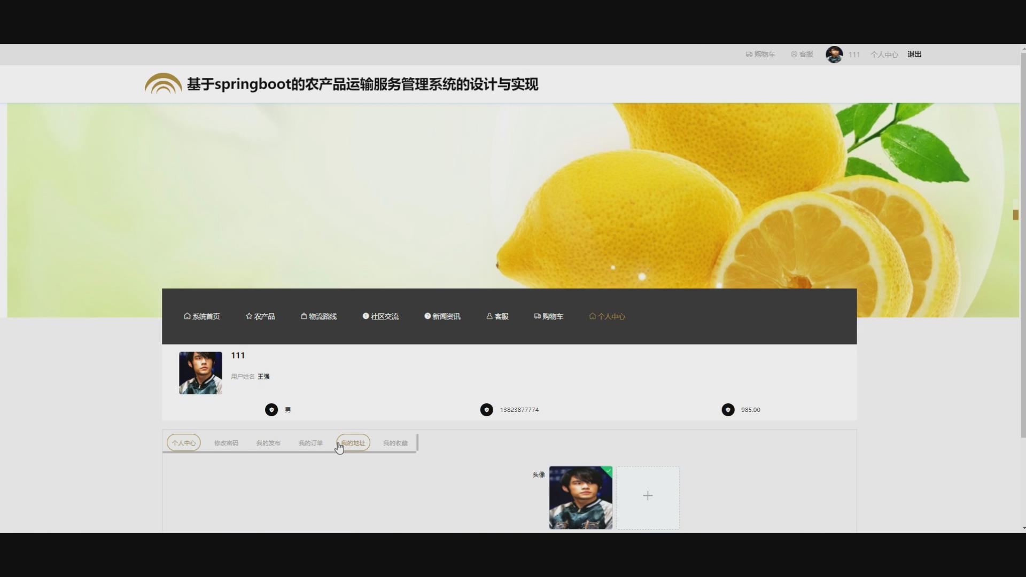Switch to 我的订单 tab

[310, 443]
